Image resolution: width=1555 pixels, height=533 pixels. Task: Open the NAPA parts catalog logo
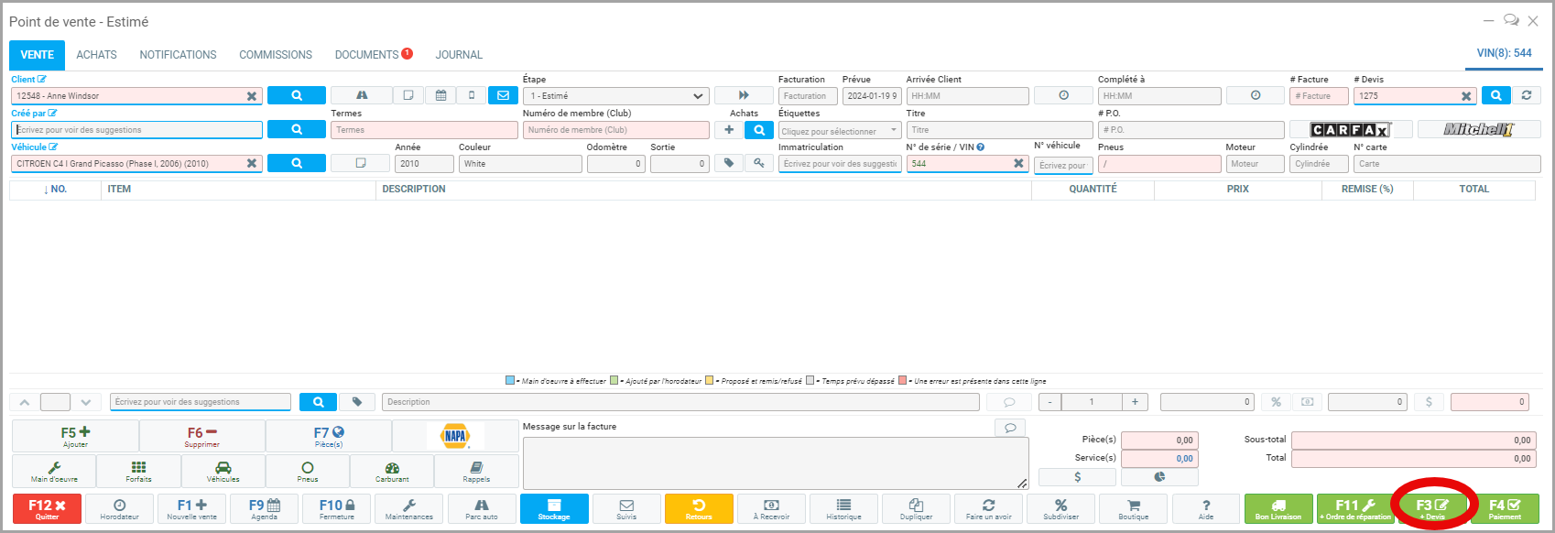[455, 436]
